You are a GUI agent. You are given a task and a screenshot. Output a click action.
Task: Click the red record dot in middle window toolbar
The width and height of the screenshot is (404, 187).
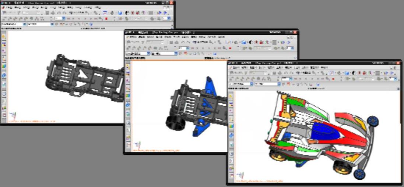pyautogui.click(x=230, y=48)
